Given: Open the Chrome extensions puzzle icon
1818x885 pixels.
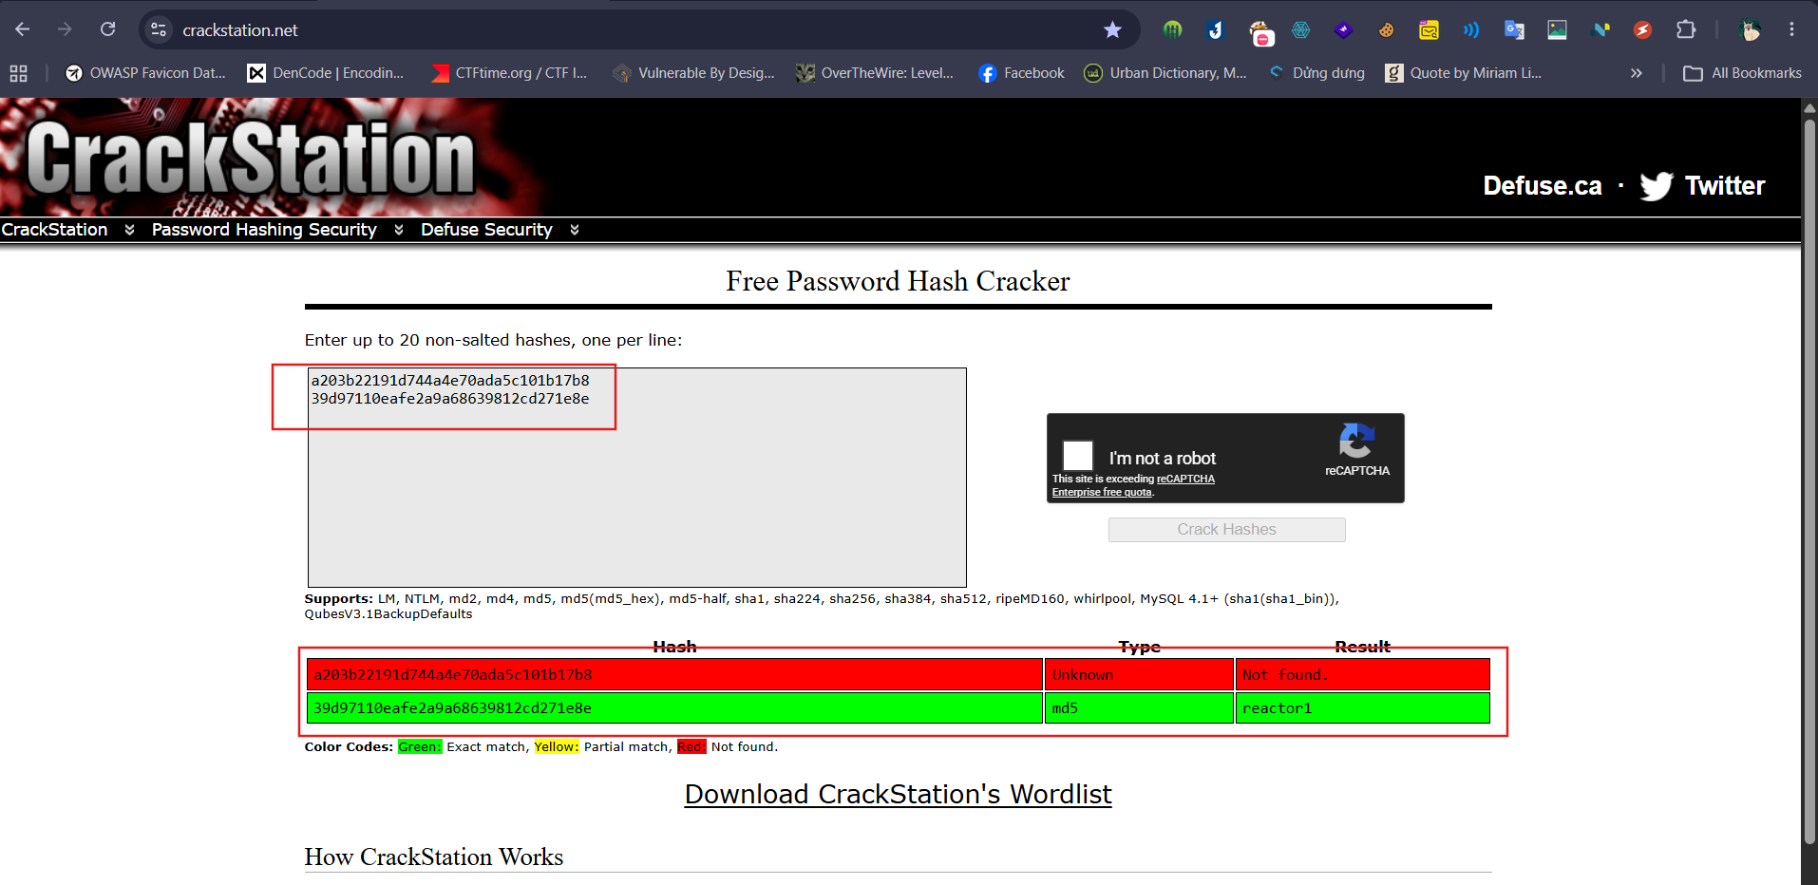Looking at the screenshot, I should pos(1686,29).
